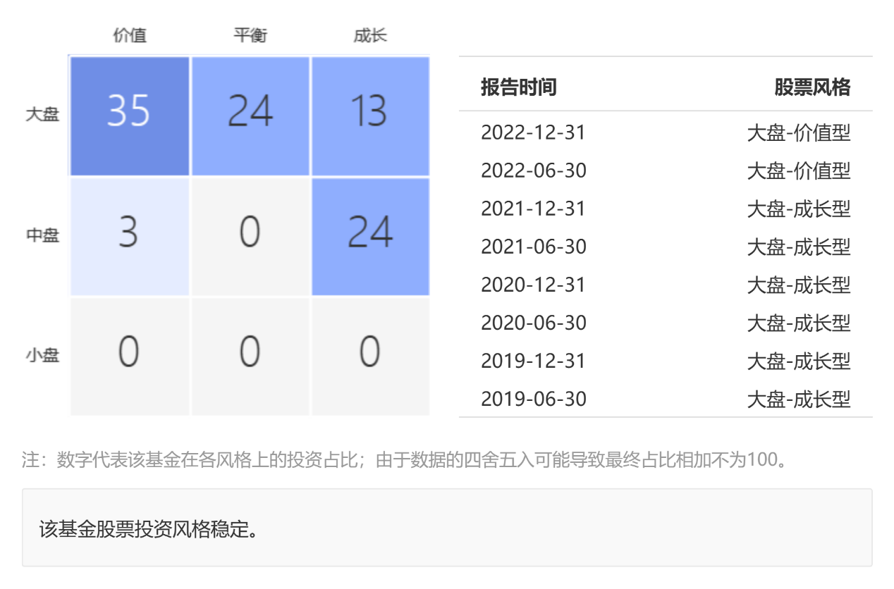Select the 2019-12-31 report date
This screenshot has height=589, width=894.
pyautogui.click(x=533, y=361)
